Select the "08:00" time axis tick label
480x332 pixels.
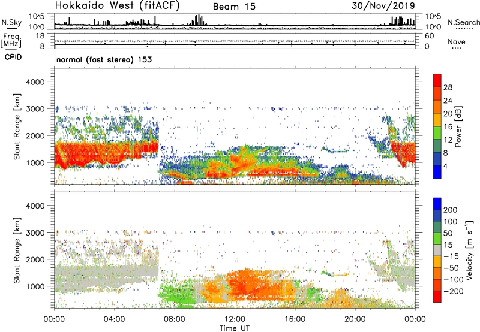(175, 319)
